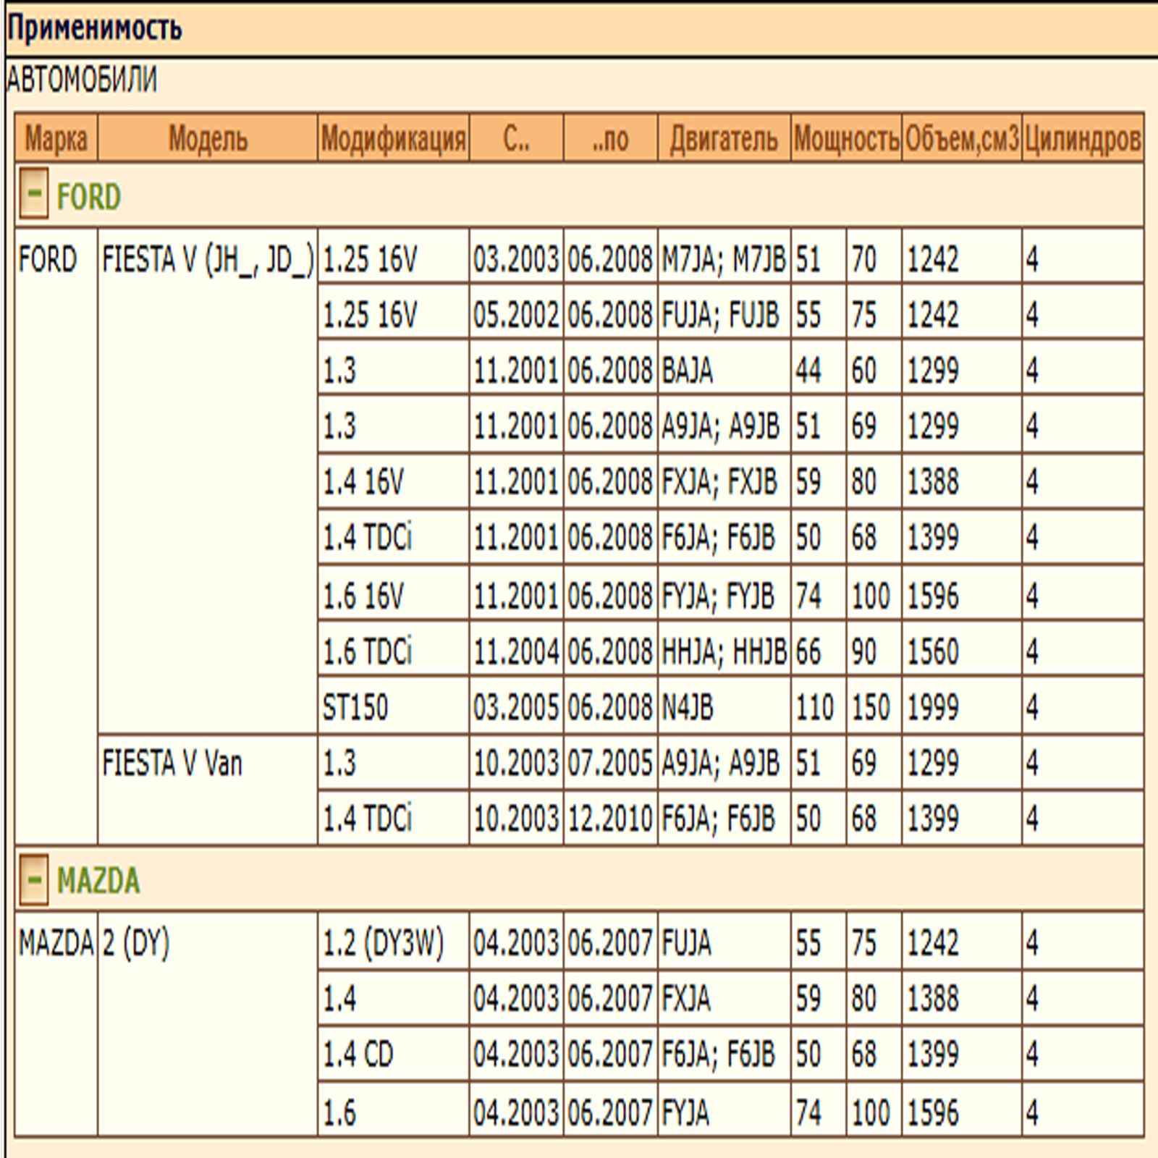Click the Объем,см3 column header
The image size is (1158, 1158).
pos(962,138)
